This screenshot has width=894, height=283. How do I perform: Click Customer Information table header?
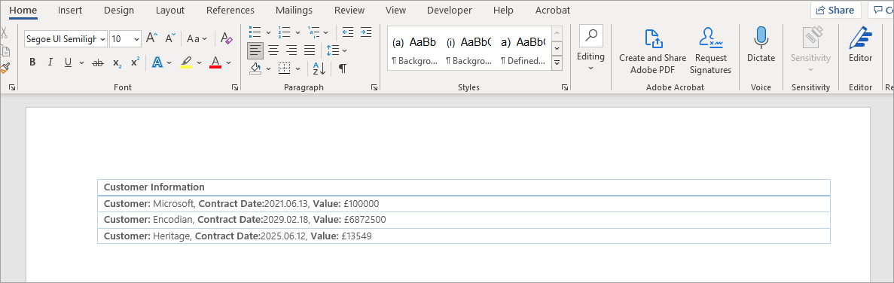[x=463, y=187]
